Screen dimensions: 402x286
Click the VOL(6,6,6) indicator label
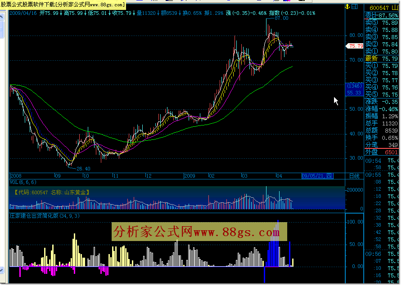pyautogui.click(x=23, y=182)
